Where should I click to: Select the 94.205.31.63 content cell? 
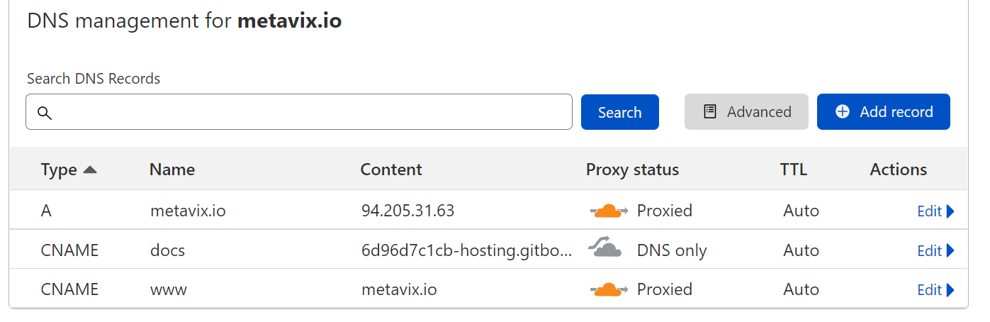pyautogui.click(x=407, y=211)
